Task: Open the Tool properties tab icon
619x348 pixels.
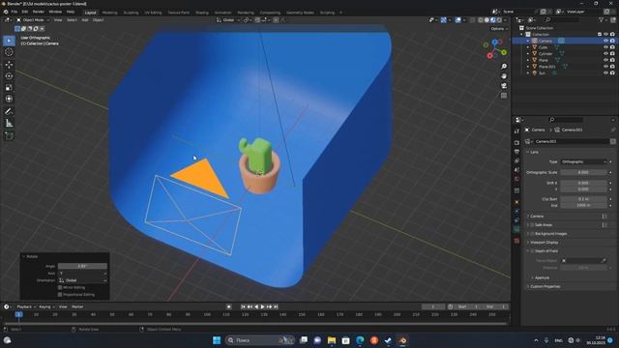Action: (x=516, y=131)
